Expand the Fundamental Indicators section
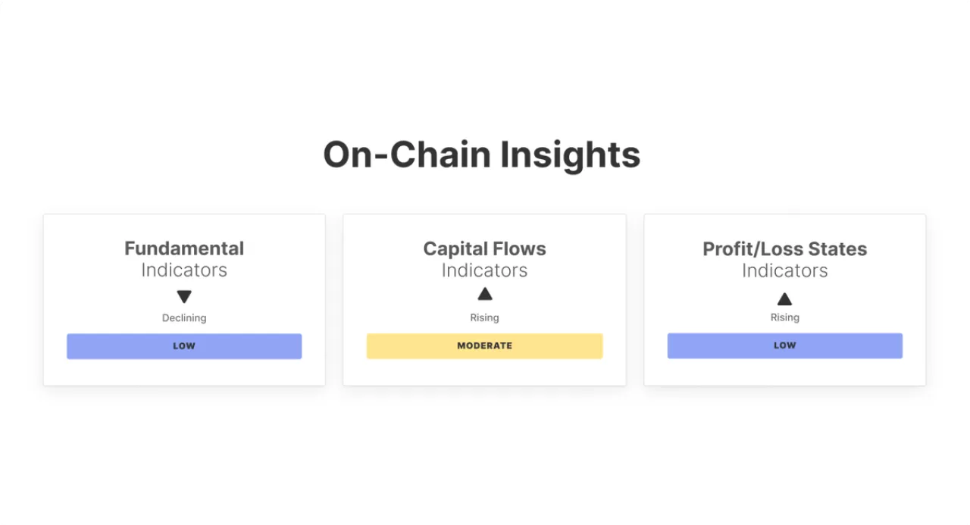Viewport: 970px width, 525px height. pos(183,258)
